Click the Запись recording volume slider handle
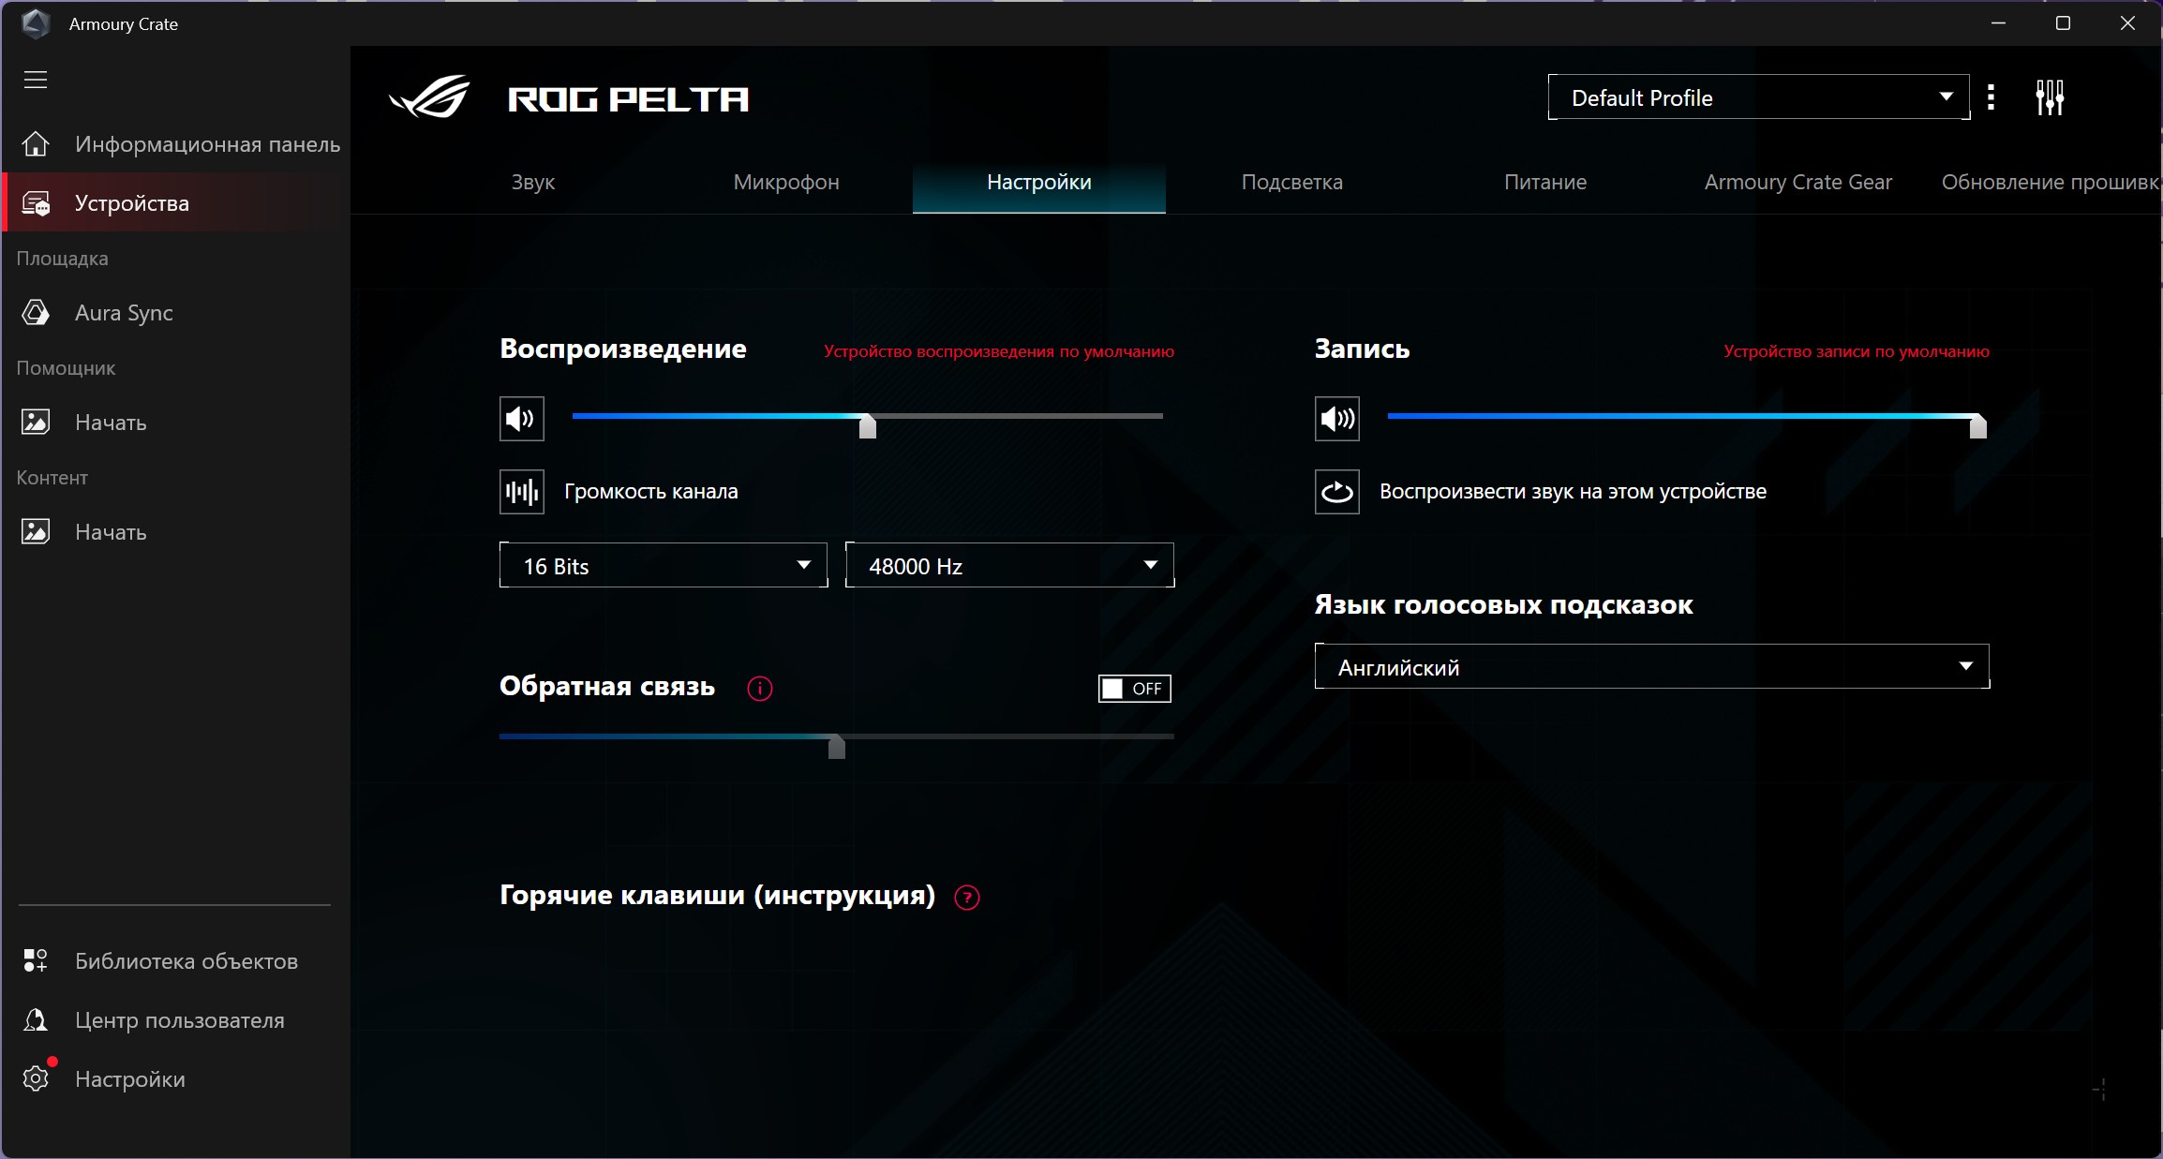Viewport: 2163px width, 1159px height. [1977, 425]
